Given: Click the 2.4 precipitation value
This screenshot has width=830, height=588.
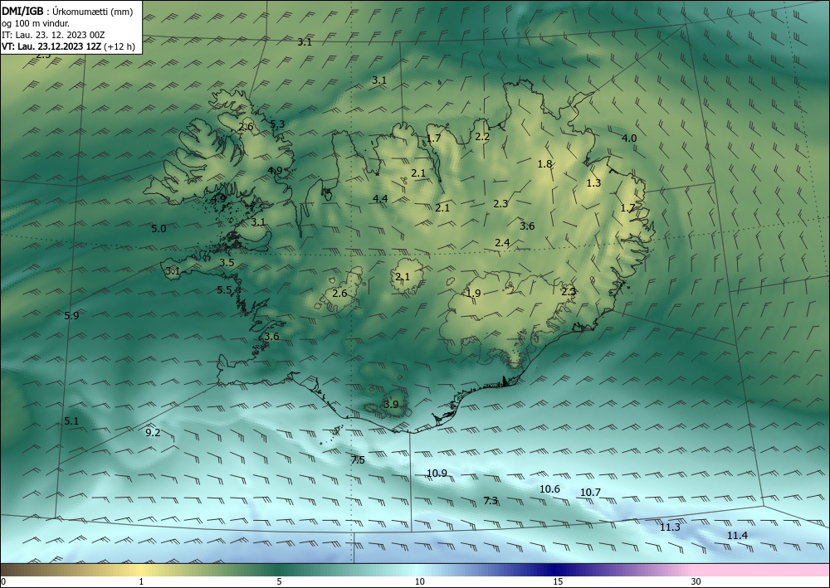Looking at the screenshot, I should click(502, 243).
